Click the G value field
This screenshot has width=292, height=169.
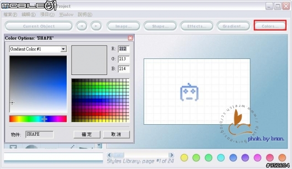tap(124, 59)
